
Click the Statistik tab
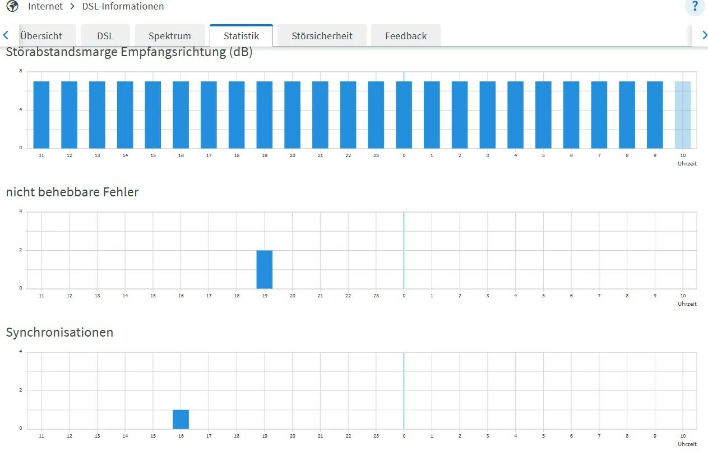tap(241, 36)
